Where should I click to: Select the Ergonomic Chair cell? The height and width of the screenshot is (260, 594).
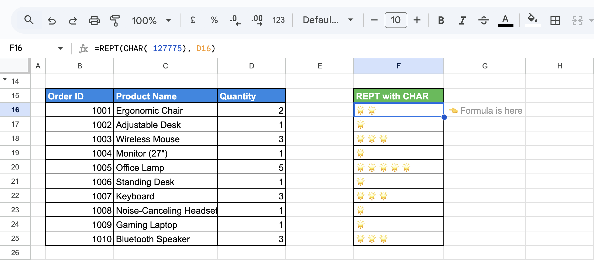point(165,110)
